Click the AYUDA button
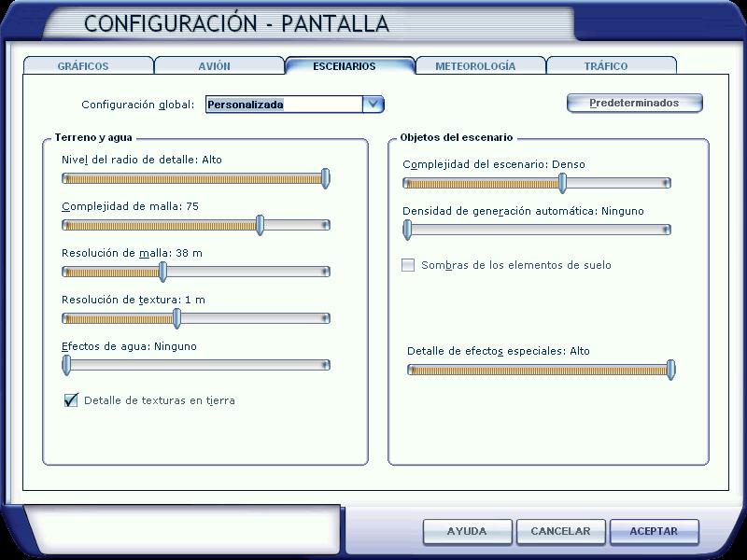The width and height of the screenshot is (747, 560). [x=467, y=531]
